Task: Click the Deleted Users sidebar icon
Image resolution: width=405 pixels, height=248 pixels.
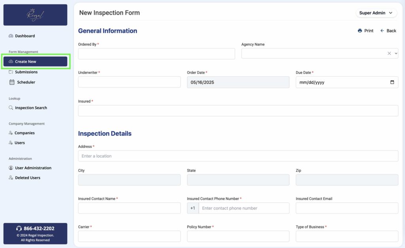Action: point(11,178)
